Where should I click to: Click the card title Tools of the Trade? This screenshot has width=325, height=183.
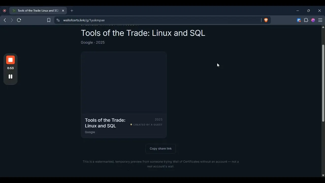click(x=105, y=123)
